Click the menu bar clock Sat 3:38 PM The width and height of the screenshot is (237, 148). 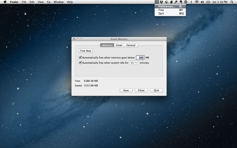click(x=220, y=2)
